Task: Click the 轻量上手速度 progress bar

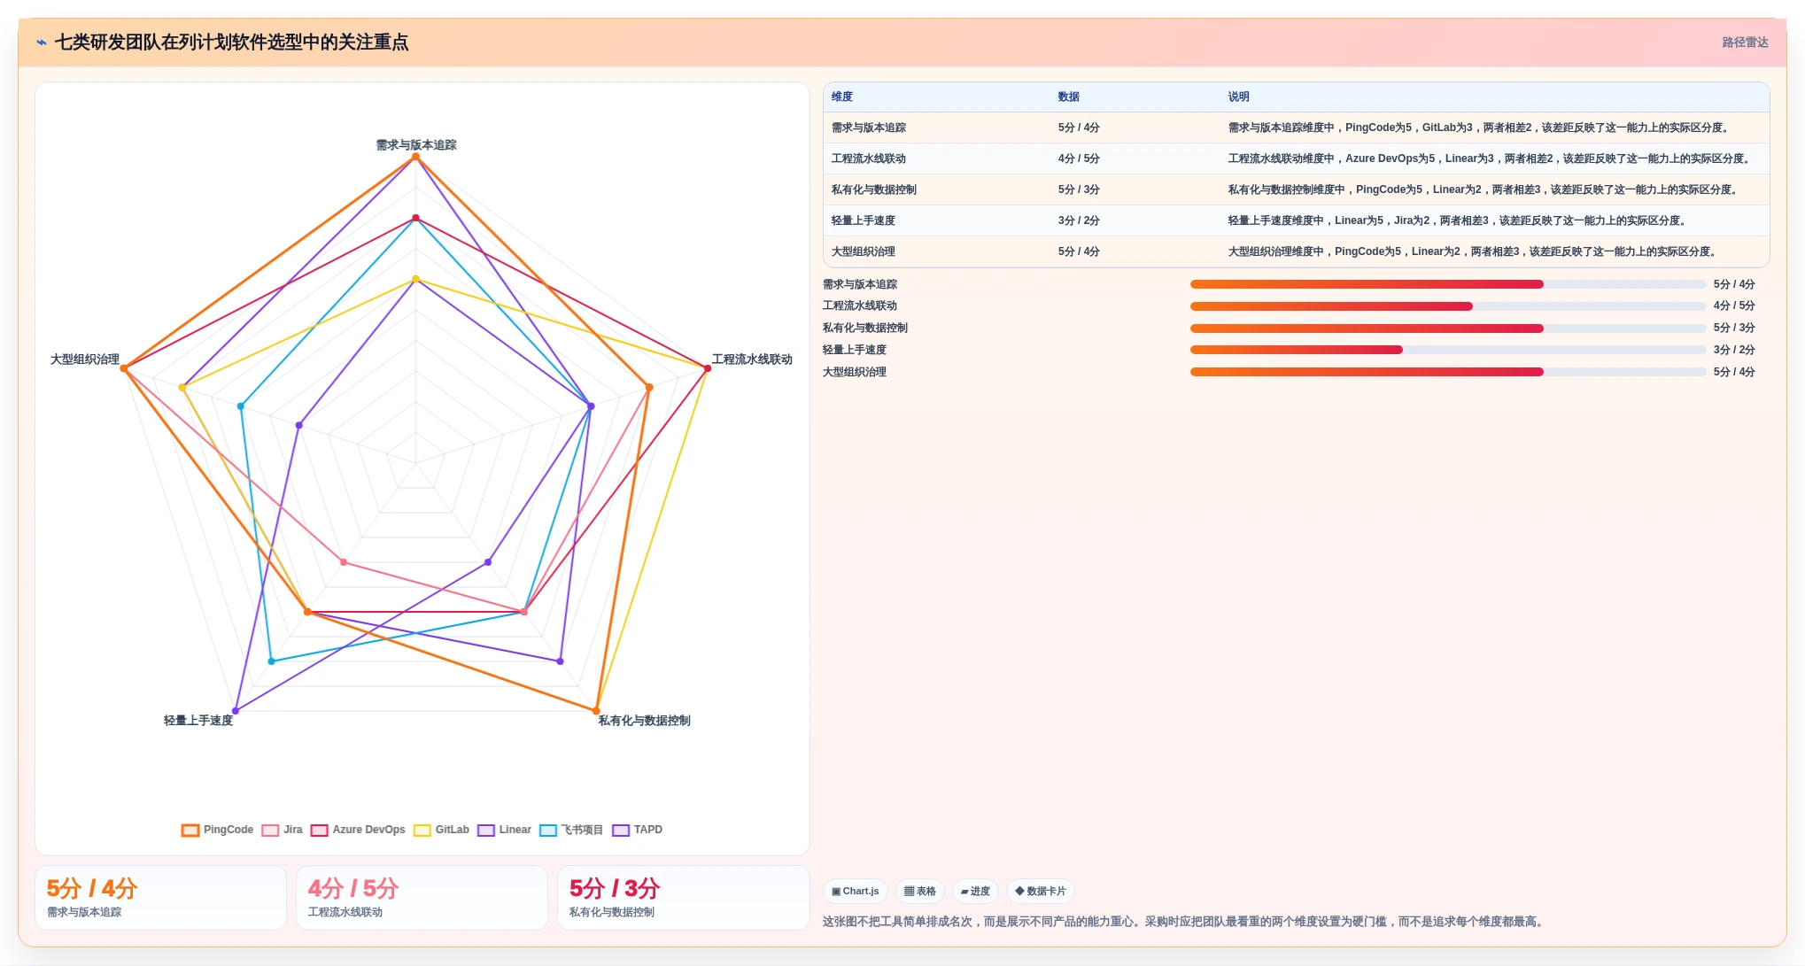Action: pos(1448,350)
